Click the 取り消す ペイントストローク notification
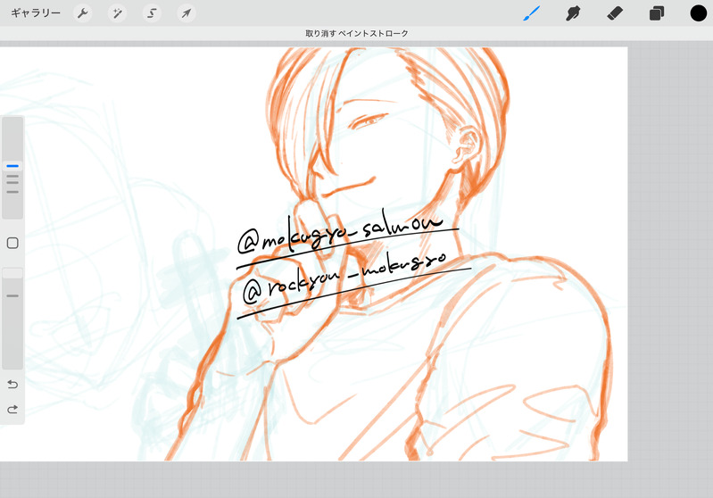This screenshot has width=713, height=498. tap(357, 33)
